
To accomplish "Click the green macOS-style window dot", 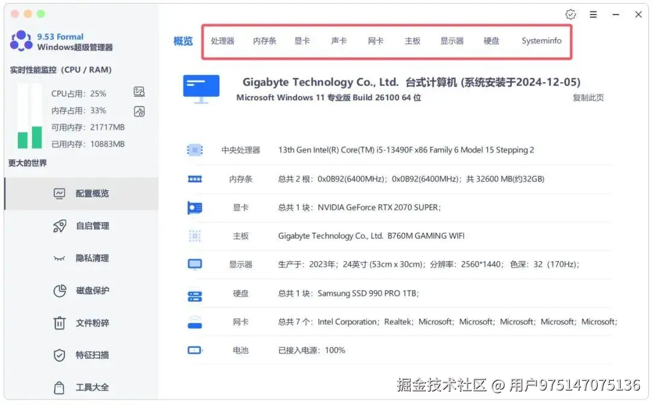I will coord(41,14).
